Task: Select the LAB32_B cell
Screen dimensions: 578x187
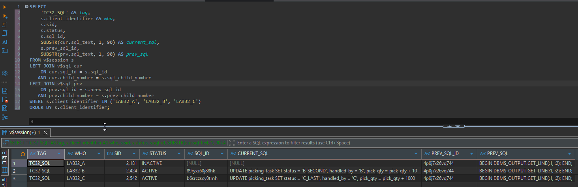Action: click(84, 171)
